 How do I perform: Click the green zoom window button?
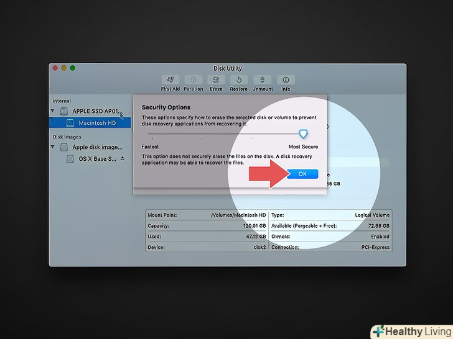click(x=73, y=68)
